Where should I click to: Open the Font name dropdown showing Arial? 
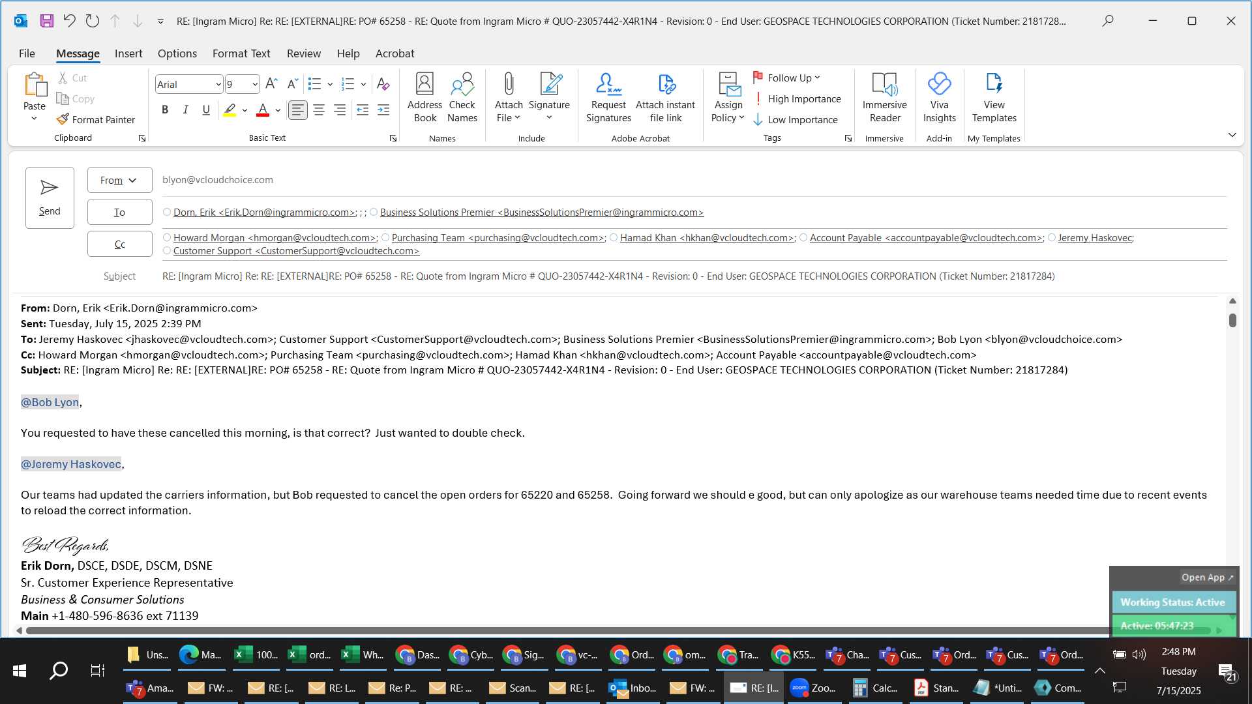pyautogui.click(x=218, y=84)
